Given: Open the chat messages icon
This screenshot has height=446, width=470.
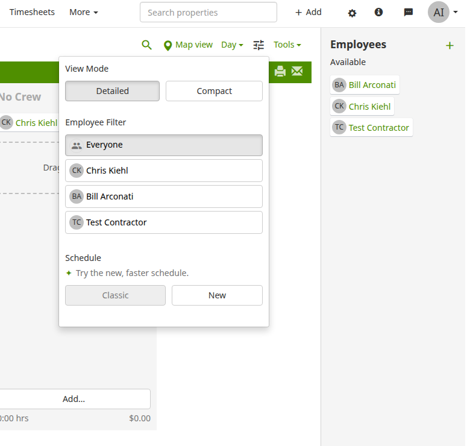Looking at the screenshot, I should point(409,12).
